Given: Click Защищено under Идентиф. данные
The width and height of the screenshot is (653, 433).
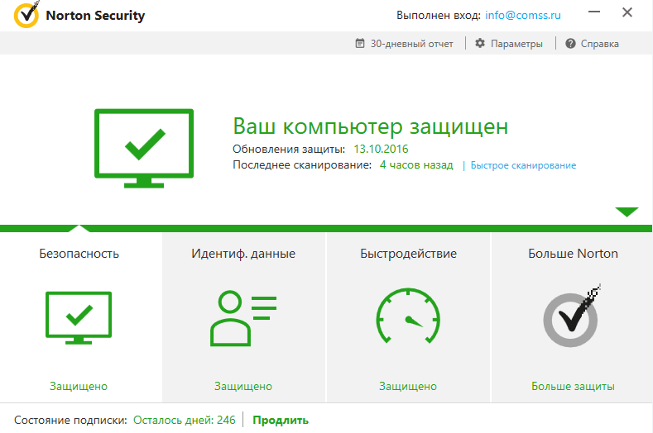Looking at the screenshot, I should point(243,386).
